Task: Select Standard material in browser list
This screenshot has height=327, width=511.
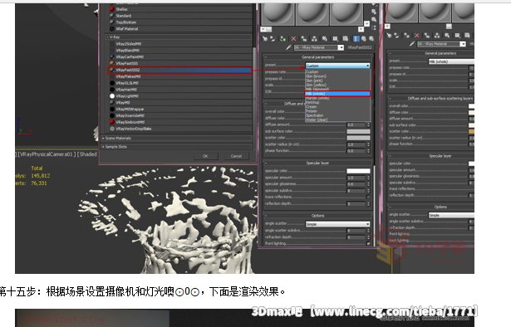Action: pos(179,16)
